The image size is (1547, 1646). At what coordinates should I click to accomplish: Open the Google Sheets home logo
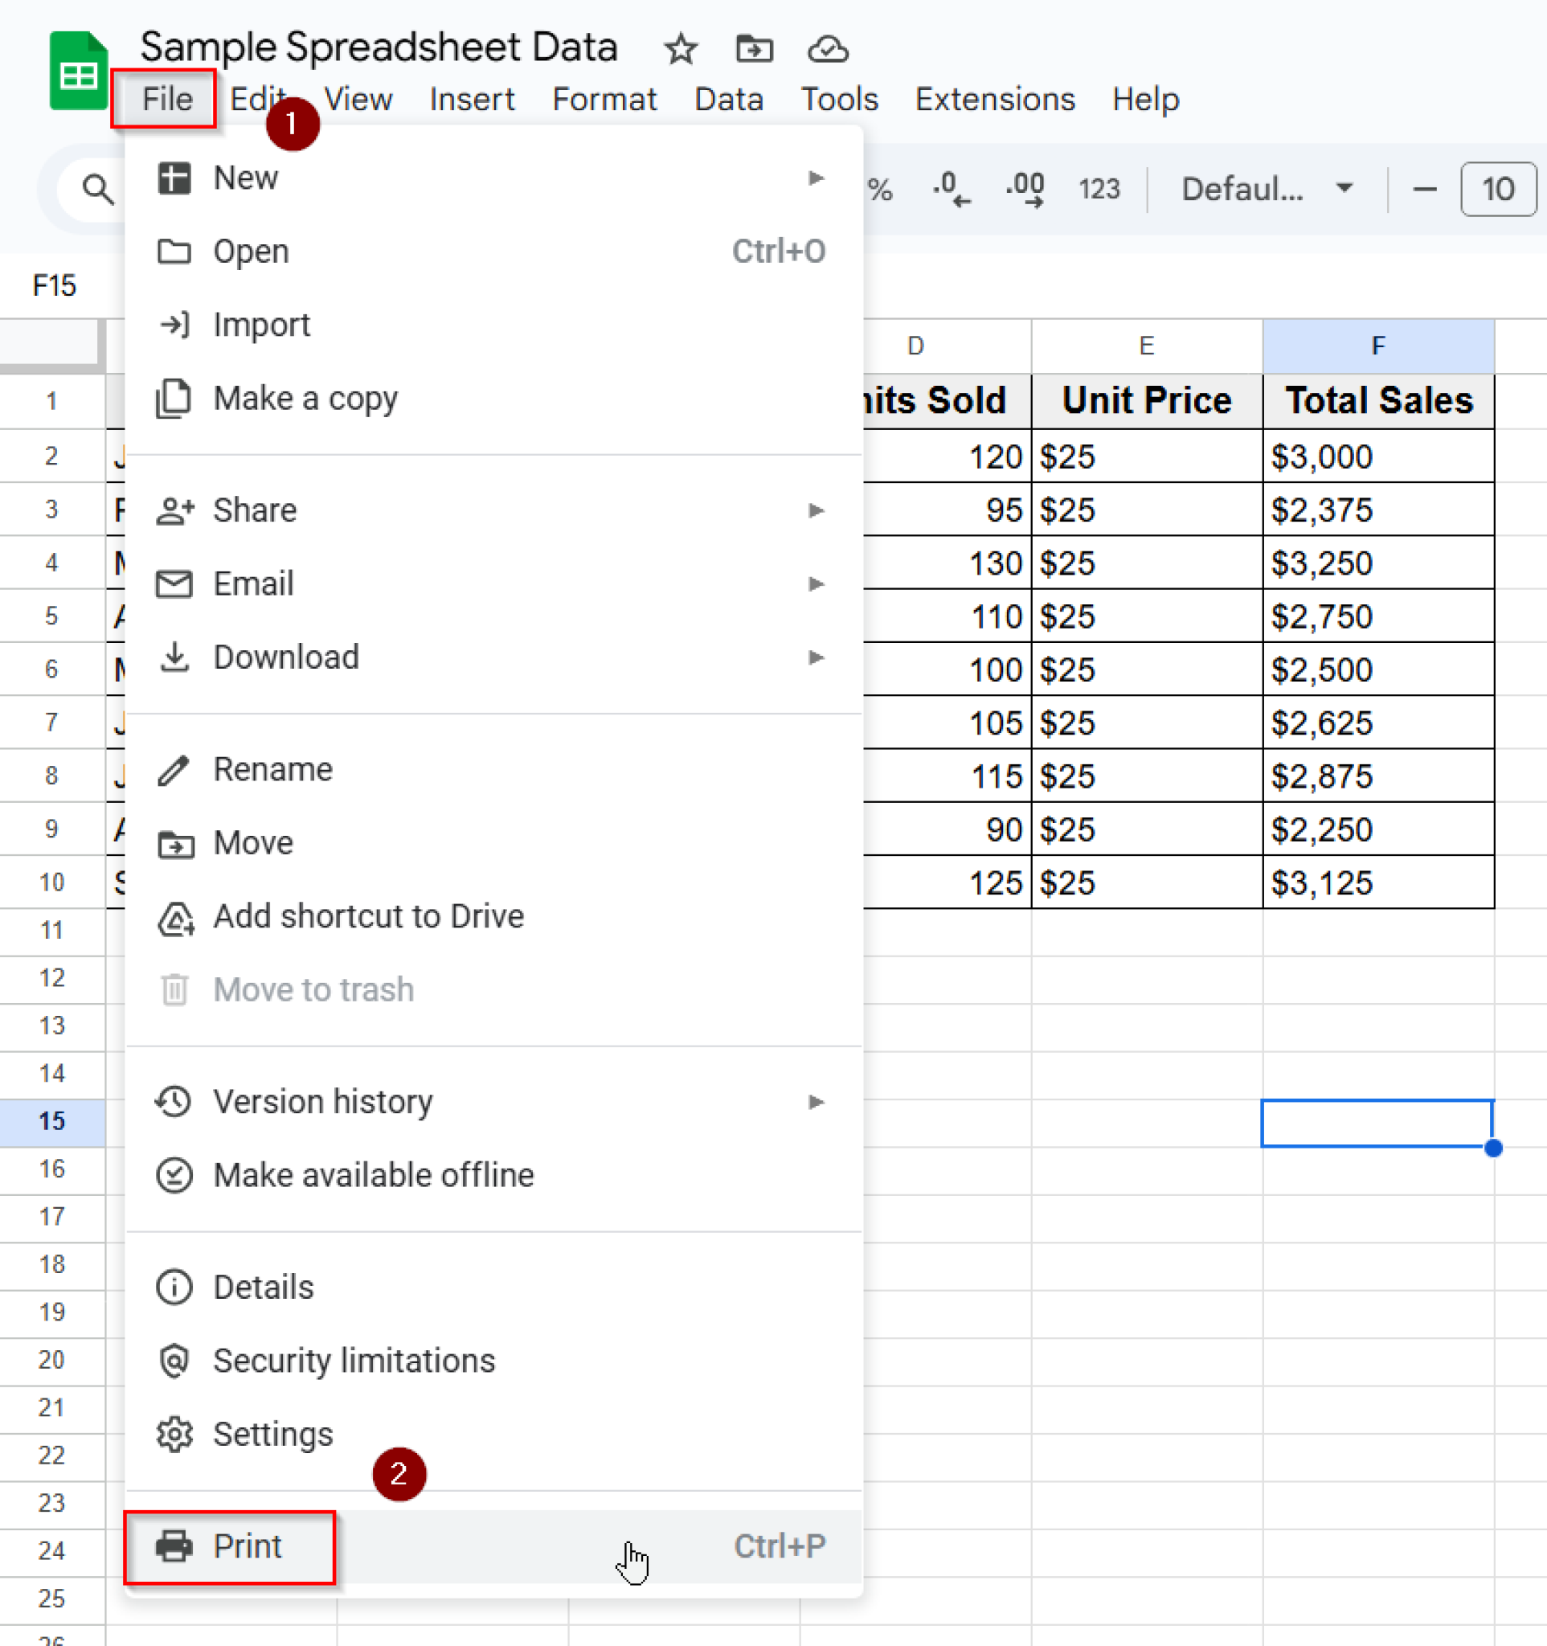78,72
